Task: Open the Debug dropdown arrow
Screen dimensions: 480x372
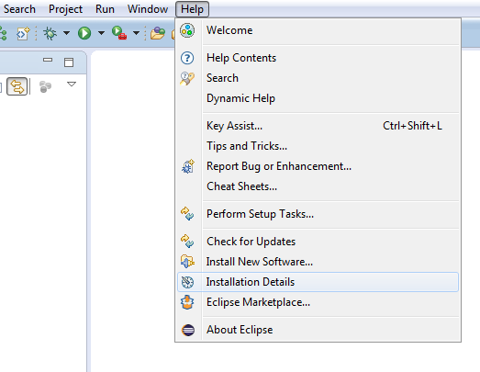Action: click(66, 33)
